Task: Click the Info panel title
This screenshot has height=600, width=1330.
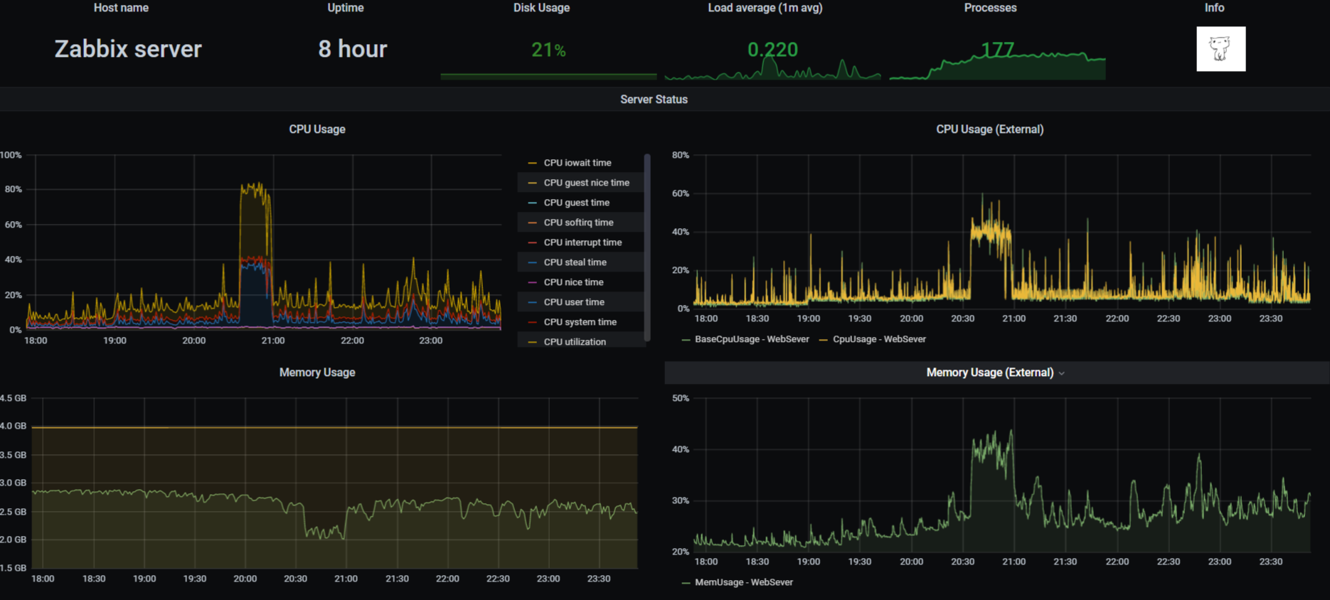Action: pos(1214,8)
